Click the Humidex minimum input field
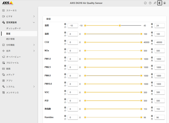This screenshot has width=169, height=123. (73, 117)
